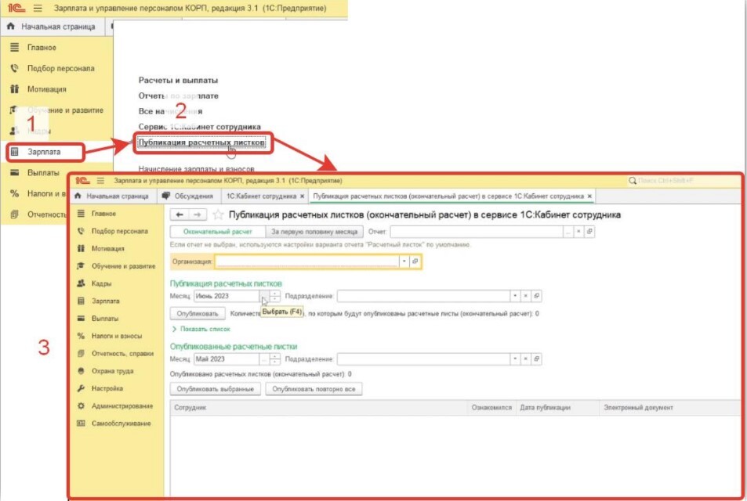Switch to 1С:Кабинет сотрудника tab

pos(261,196)
